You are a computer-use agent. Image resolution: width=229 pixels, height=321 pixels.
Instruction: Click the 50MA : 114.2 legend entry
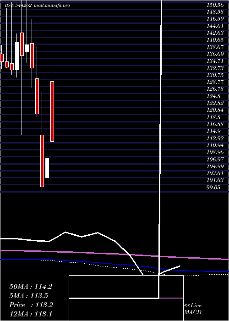[x=31, y=287]
